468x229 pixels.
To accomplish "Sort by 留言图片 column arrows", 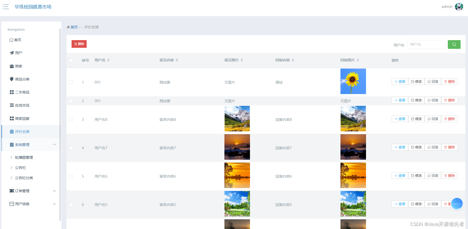I will (242, 60).
